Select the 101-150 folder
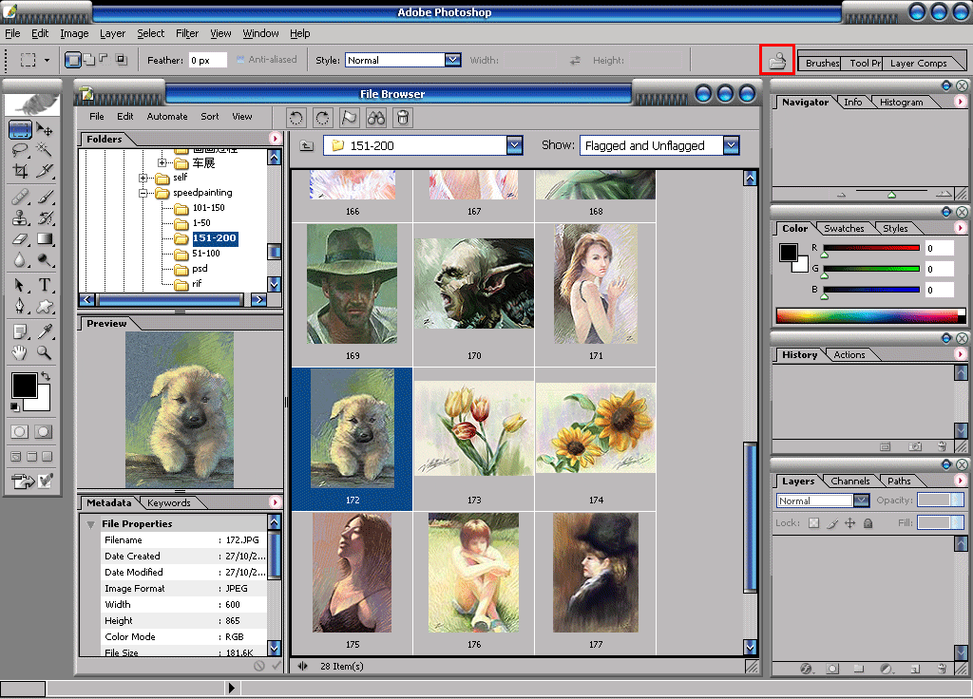The width and height of the screenshot is (973, 699). [208, 208]
